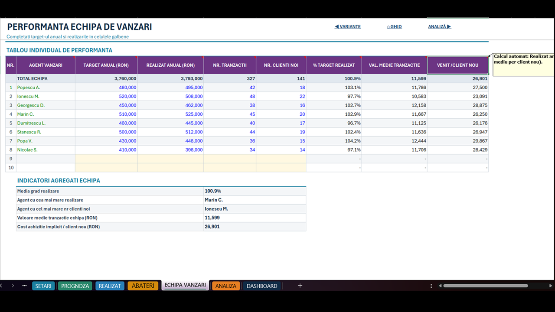Click the horizontal scrollbar thumb
Screen dimensions: 555x312
pos(485,286)
